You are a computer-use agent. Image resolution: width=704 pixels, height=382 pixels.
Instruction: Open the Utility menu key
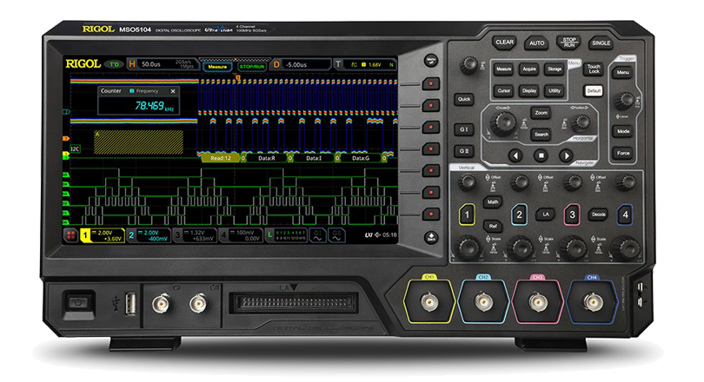(x=555, y=90)
